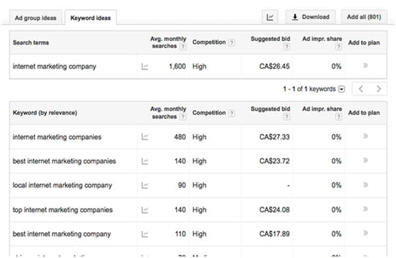Open trend chart for internet marketing company
Screen dimensions: 396x258
coord(145,67)
